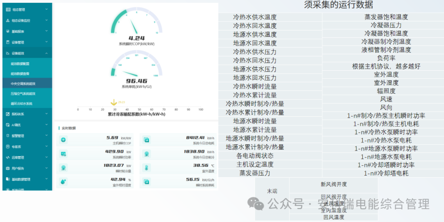Click the 主机瞬时COP card icon
444x222 pixels.
(x=63, y=140)
